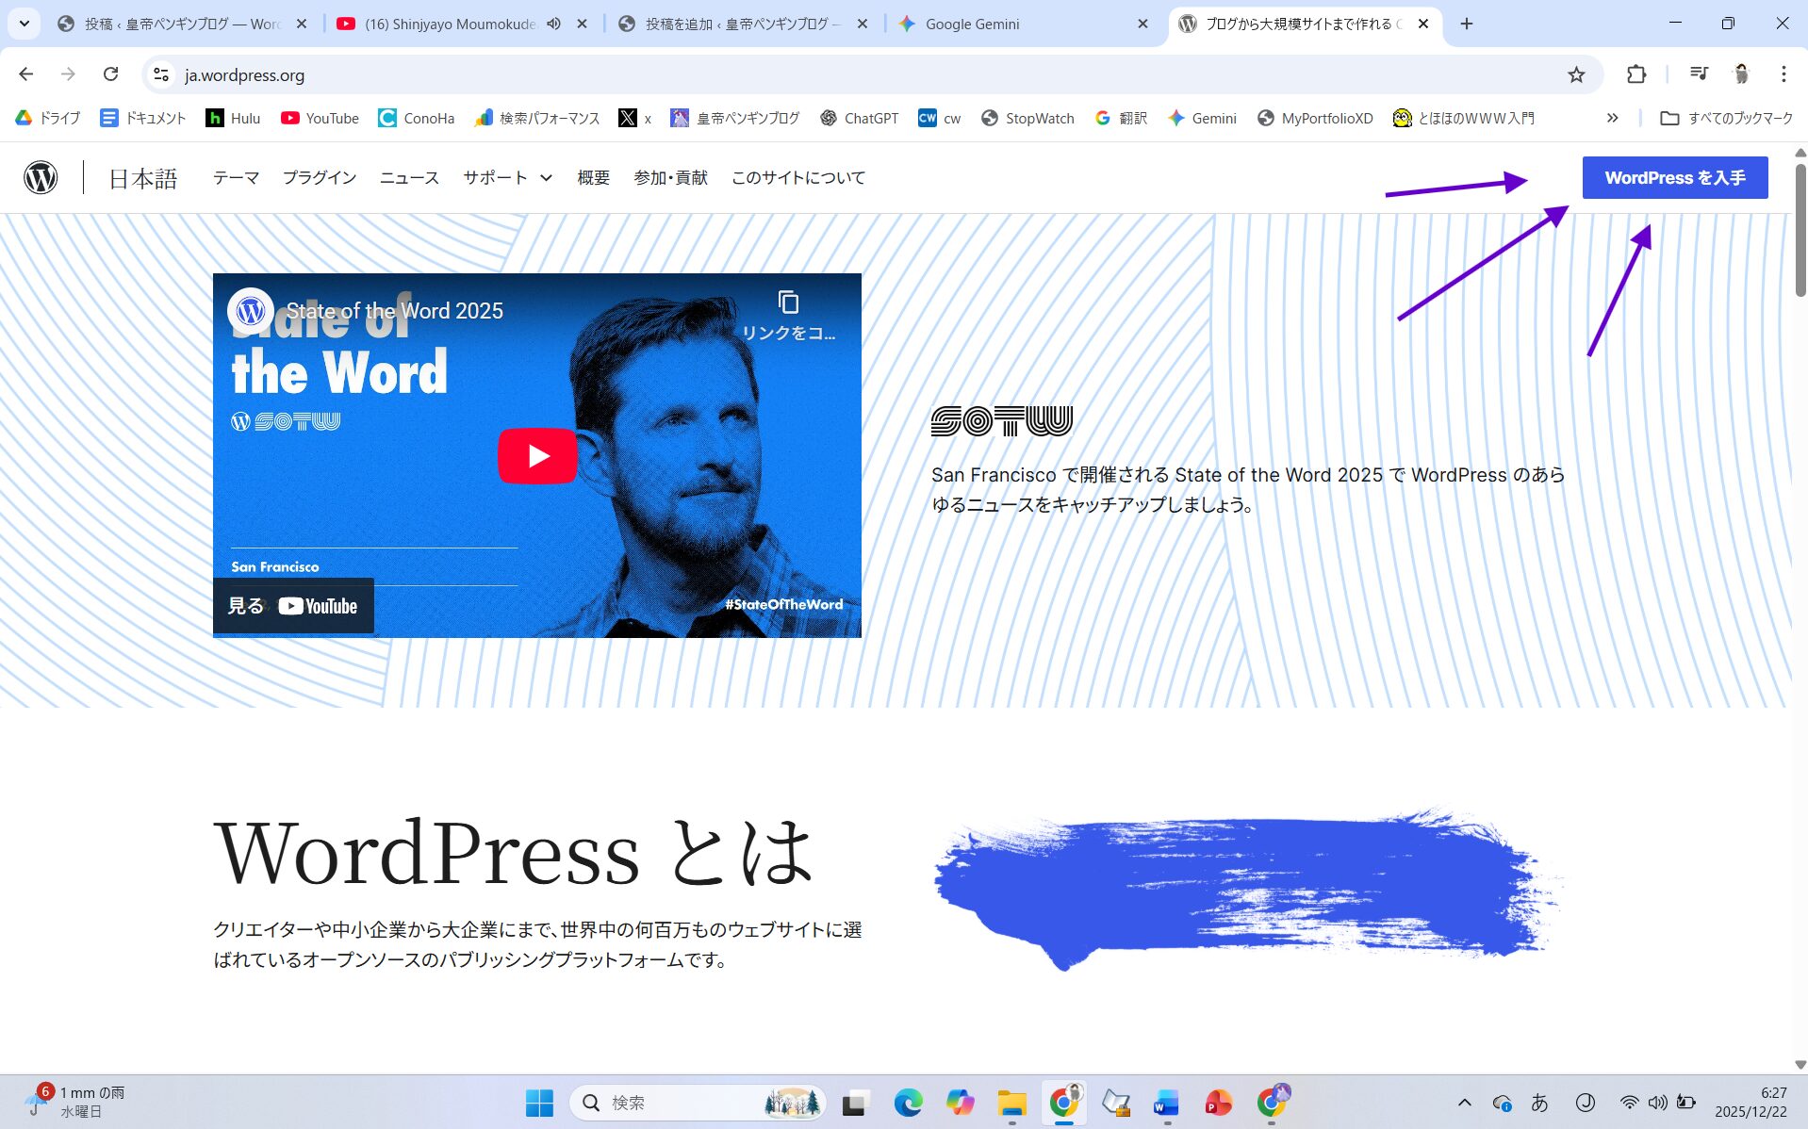This screenshot has height=1129, width=1808.
Task: Copy the video link using the copy icon
Action: click(x=788, y=303)
